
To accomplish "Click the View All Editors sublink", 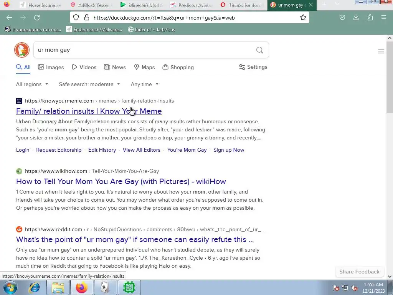I will (x=141, y=150).
